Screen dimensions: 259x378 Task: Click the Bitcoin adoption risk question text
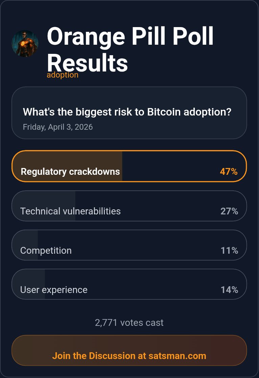[x=127, y=112]
